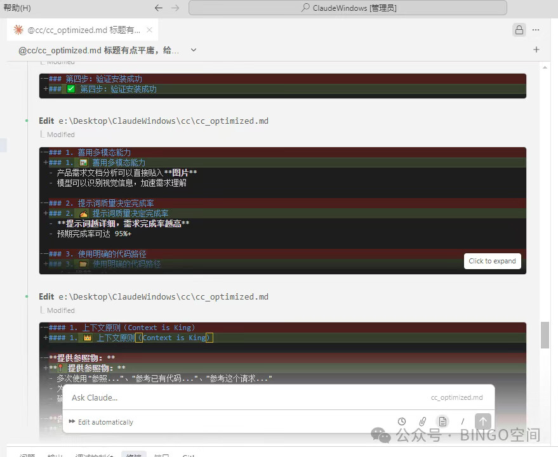Expand the conversation title dropdown chevron

point(194,50)
